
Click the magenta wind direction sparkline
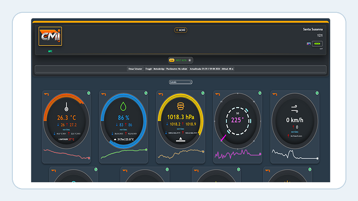237,154
